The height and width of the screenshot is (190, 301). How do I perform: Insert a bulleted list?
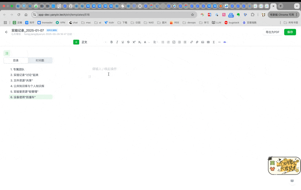click(163, 42)
